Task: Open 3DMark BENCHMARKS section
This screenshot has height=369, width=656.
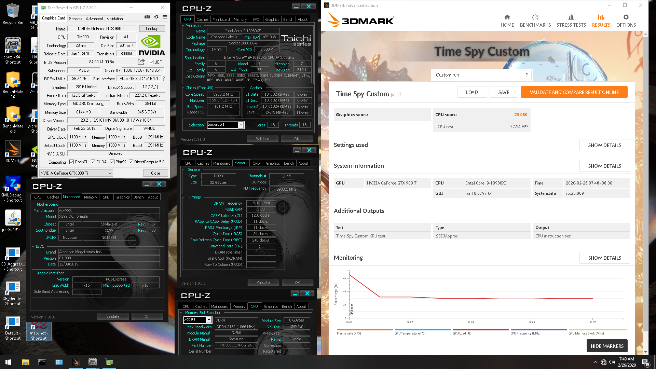Action: (535, 21)
